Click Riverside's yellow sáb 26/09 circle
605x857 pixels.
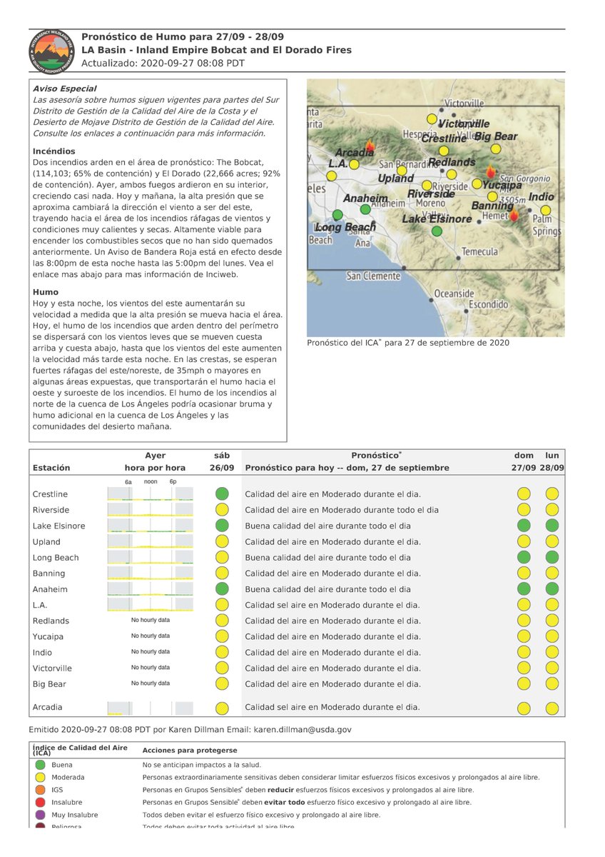click(222, 509)
